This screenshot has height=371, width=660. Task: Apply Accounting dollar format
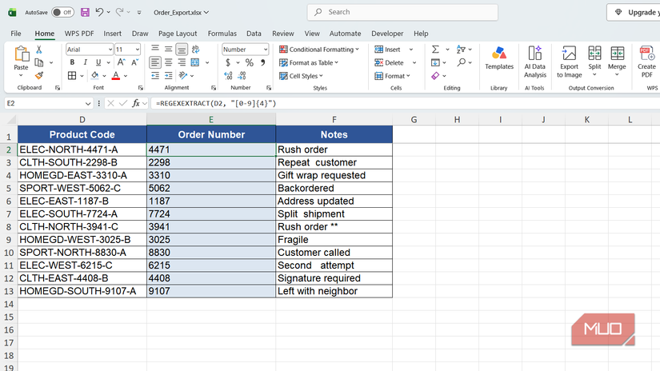228,62
